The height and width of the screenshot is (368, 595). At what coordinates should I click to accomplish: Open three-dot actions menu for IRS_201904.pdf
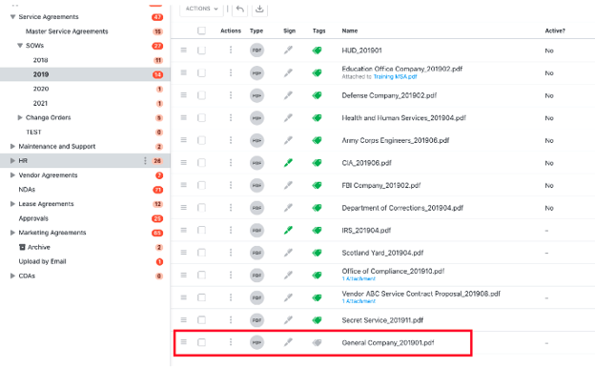point(231,230)
